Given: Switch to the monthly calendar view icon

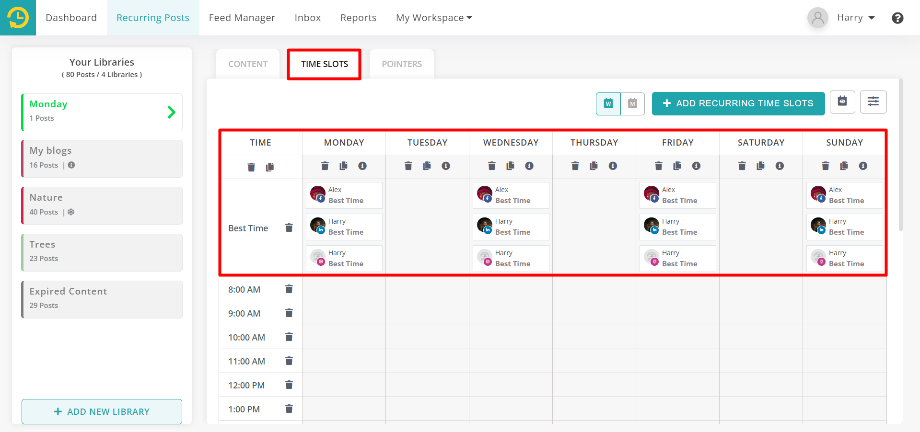Looking at the screenshot, I should [x=632, y=103].
